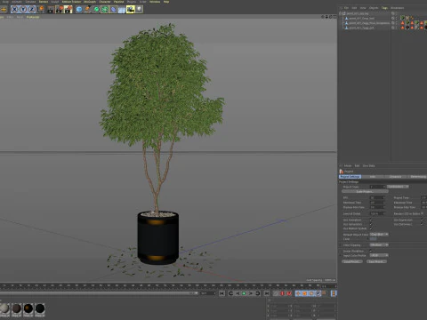
Task: Click the Scale Project button
Action: [365, 192]
